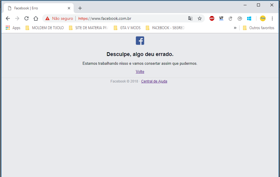The image size is (280, 177).
Task: Open the GTA V MODS bookmark folder
Action: click(127, 28)
